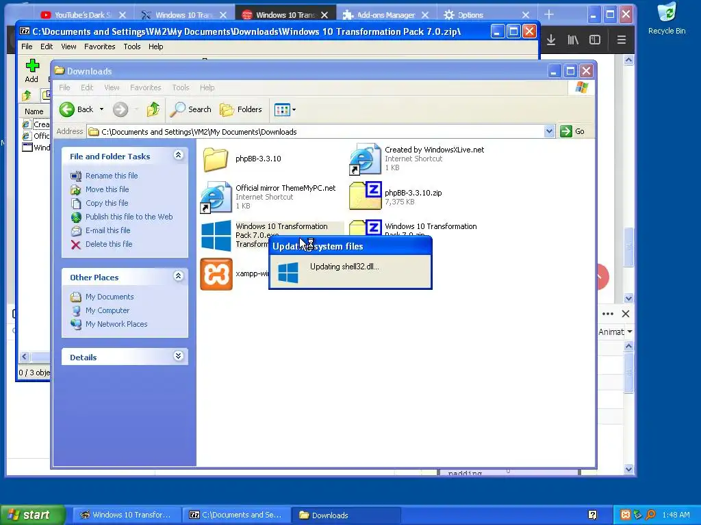Click the browser page vertical scrollbar thumb
This screenshot has height=525, width=701.
click(628, 246)
